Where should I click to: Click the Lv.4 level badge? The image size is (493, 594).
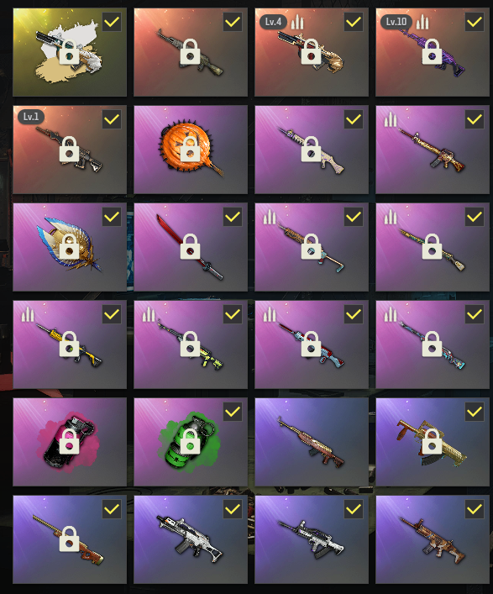click(x=273, y=22)
